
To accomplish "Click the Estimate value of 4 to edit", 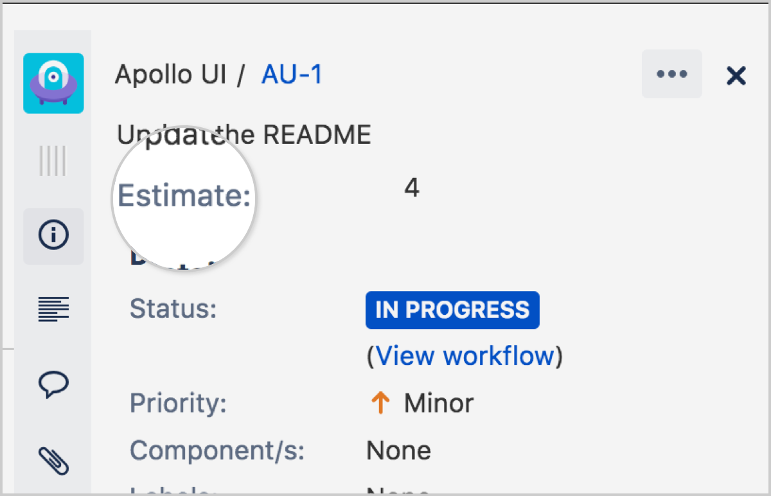I will pos(411,188).
